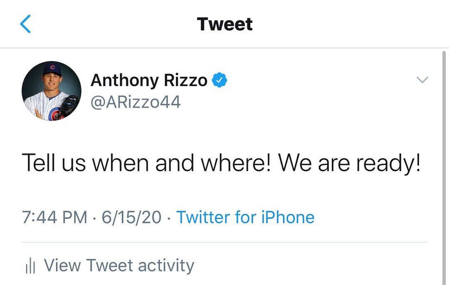Click the Cubs cap in the avatar
Viewport: 449px width, 285px height.
tap(52, 69)
